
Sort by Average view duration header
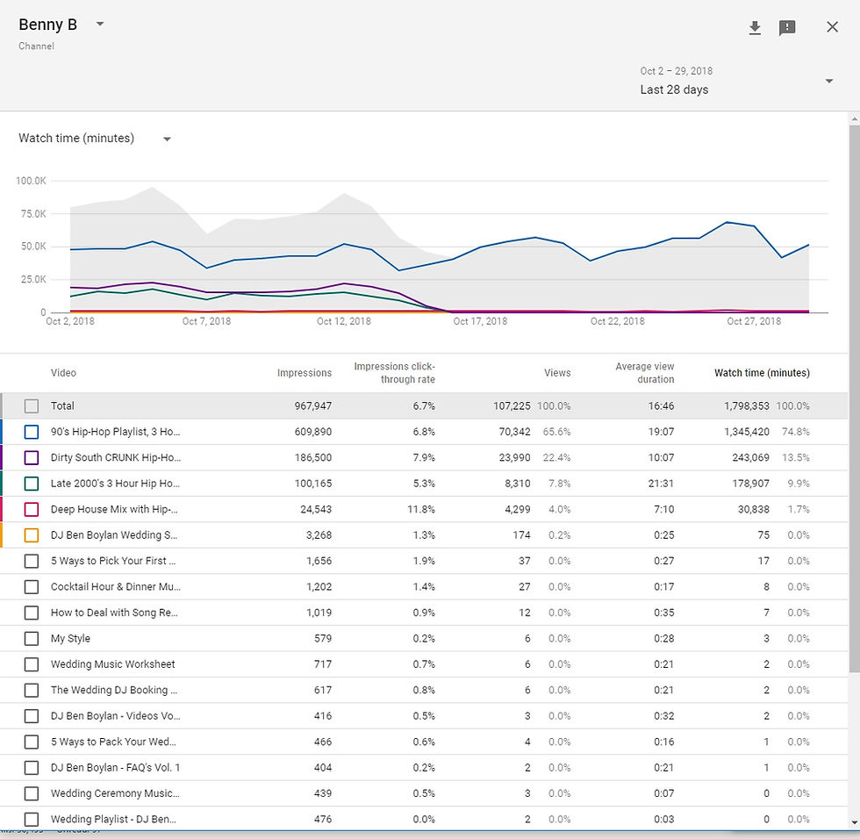point(644,373)
